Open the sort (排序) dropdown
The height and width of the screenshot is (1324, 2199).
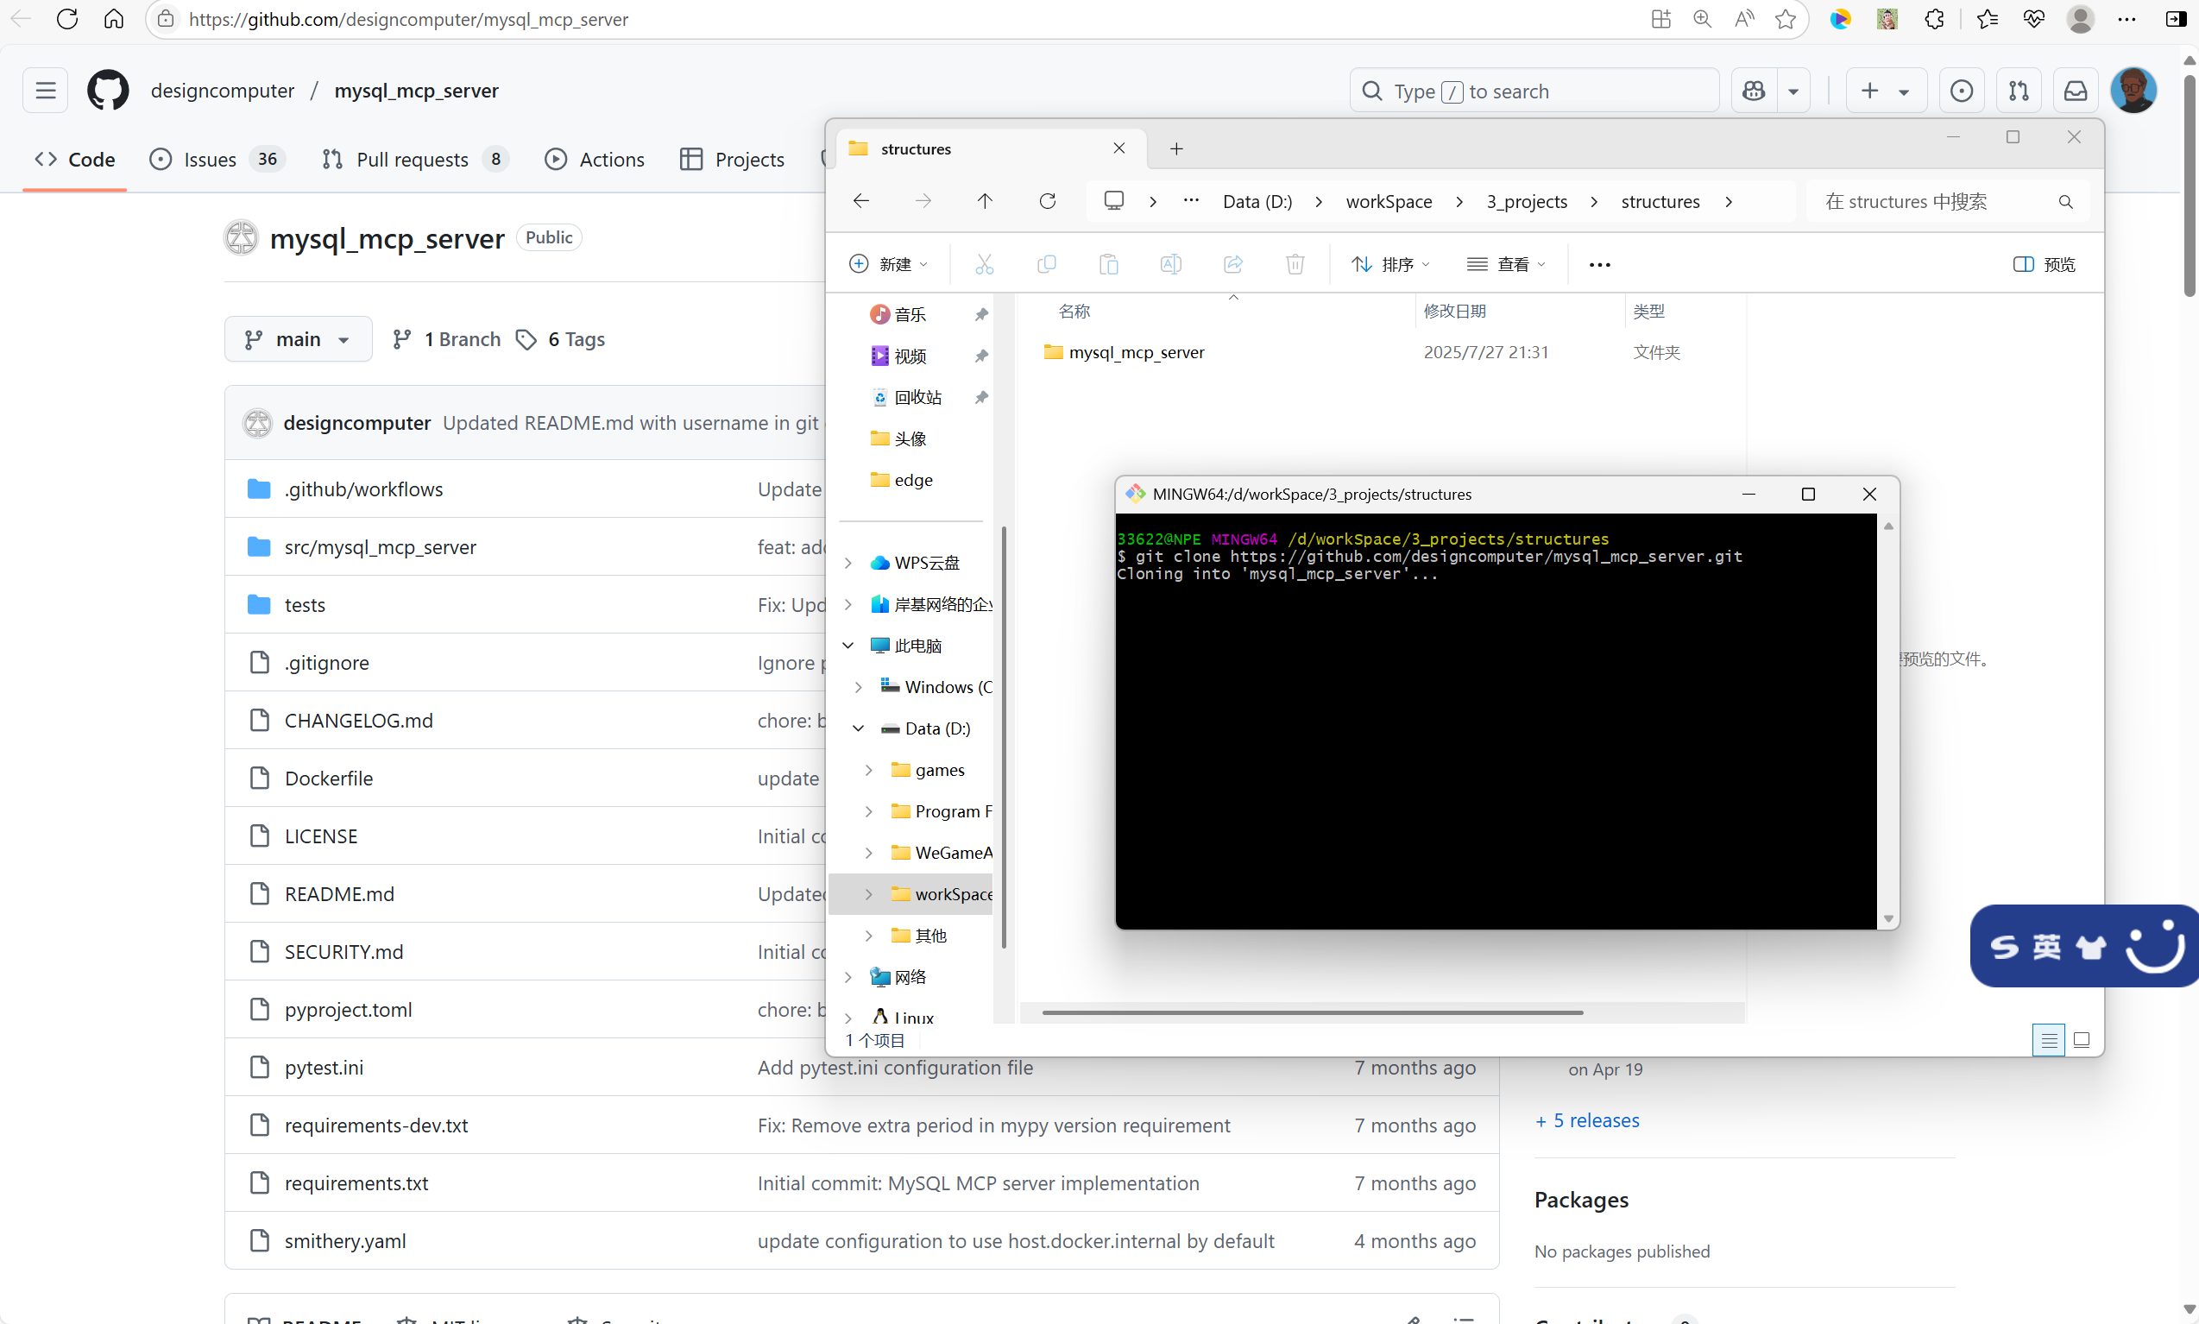tap(1390, 264)
